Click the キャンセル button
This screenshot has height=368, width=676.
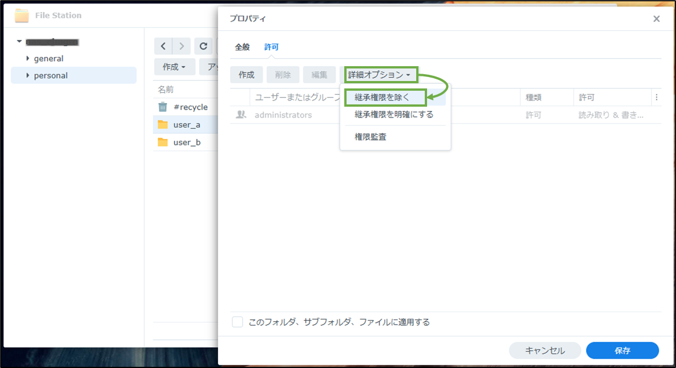pyautogui.click(x=545, y=350)
